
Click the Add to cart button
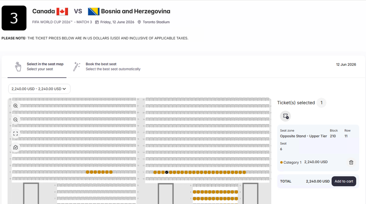(x=344, y=181)
